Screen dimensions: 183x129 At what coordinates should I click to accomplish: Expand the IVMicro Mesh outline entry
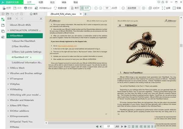pyautogui.click(x=8, y=67)
